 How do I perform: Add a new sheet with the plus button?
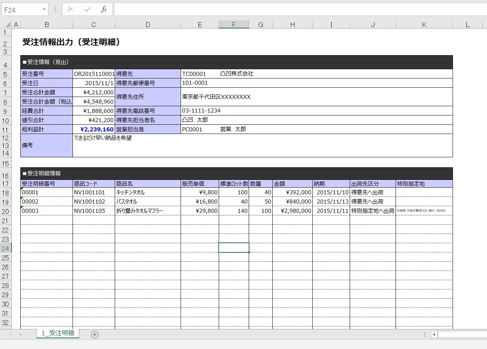coord(95,335)
